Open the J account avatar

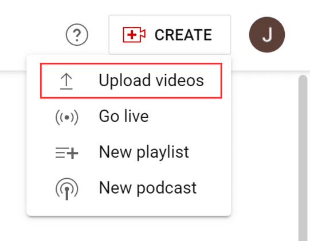(x=267, y=35)
